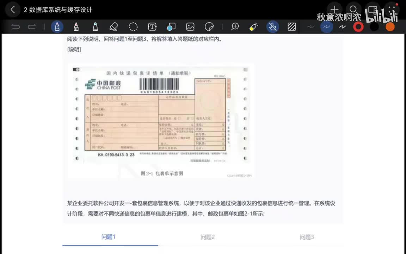
Task: Undo the last stroke
Action: 16,27
